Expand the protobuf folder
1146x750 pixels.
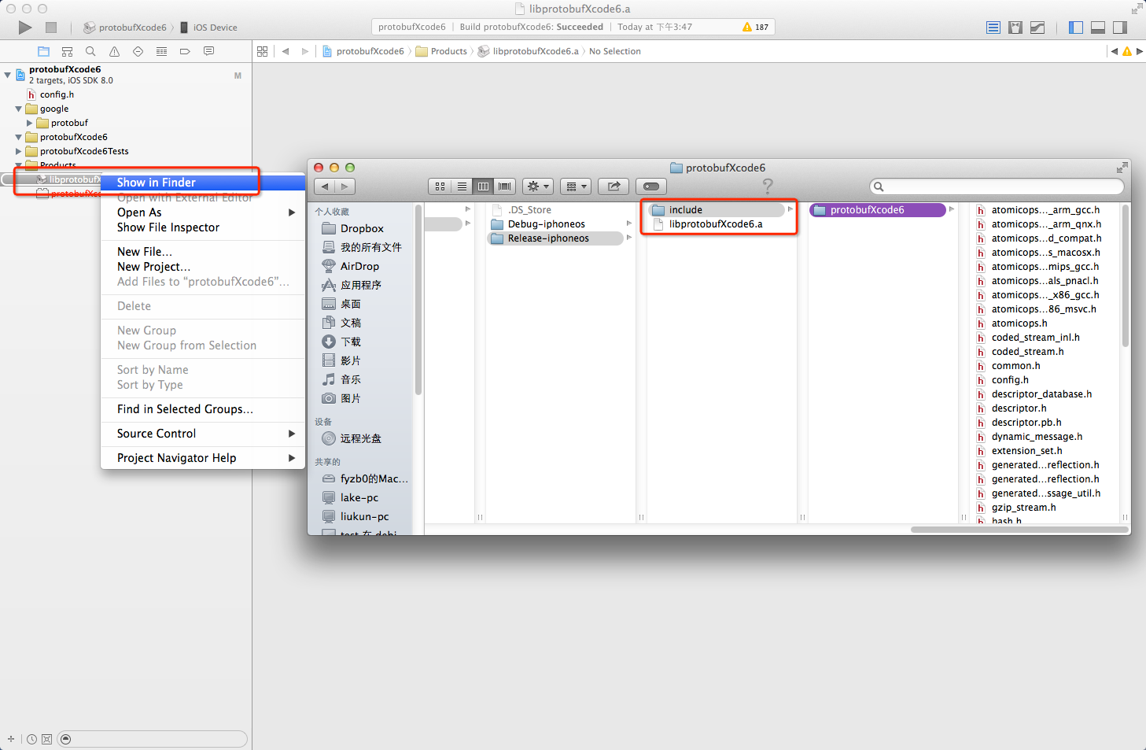coord(29,123)
